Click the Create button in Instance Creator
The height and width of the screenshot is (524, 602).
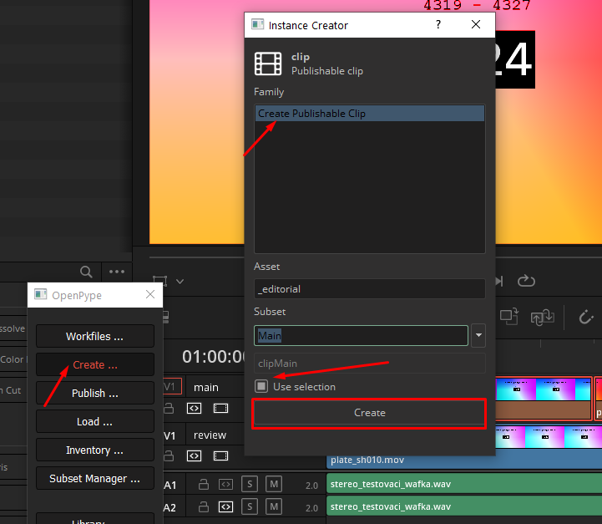coord(369,413)
